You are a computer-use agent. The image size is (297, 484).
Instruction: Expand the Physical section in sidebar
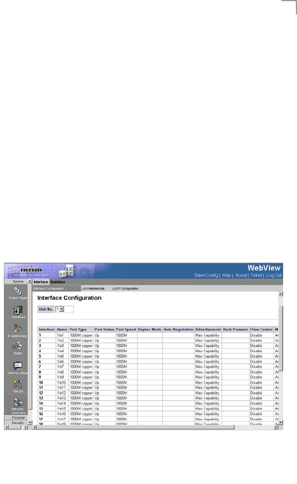pos(18,417)
